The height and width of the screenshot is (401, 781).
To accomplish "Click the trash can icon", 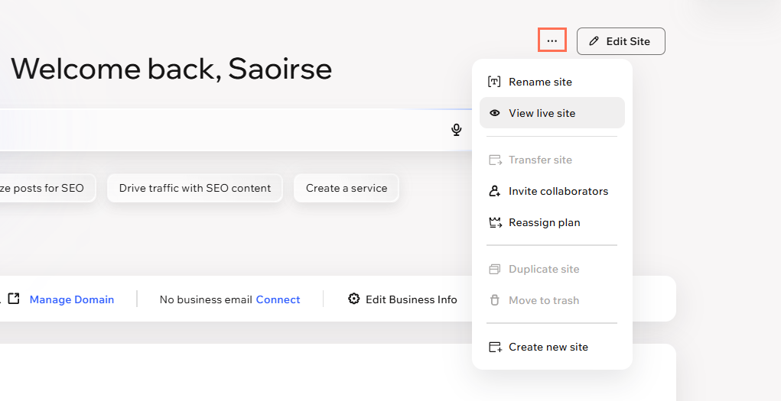I will 495,300.
